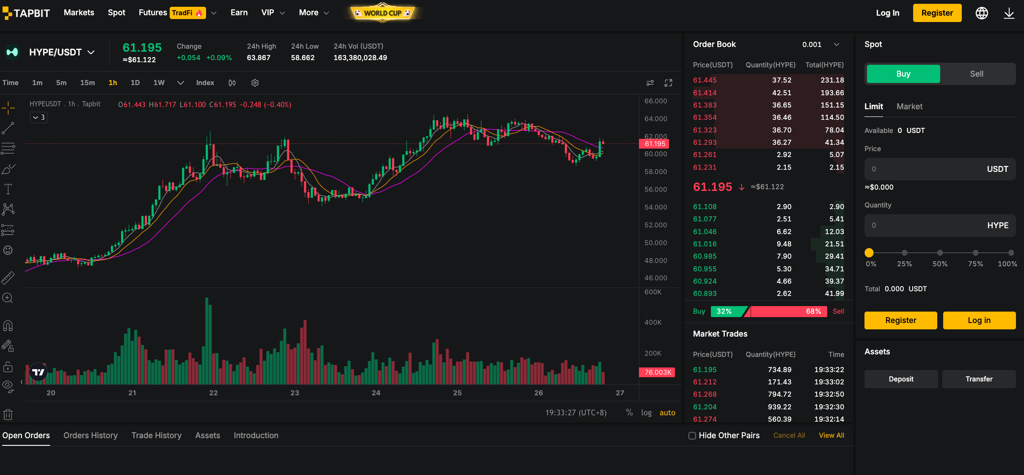Image resolution: width=1024 pixels, height=475 pixels.
Task: Open the HYPE/USDT pair selector dropdown
Action: [62, 52]
